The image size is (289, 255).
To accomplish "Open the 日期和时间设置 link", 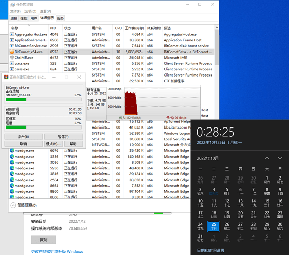I will [x=211, y=250].
